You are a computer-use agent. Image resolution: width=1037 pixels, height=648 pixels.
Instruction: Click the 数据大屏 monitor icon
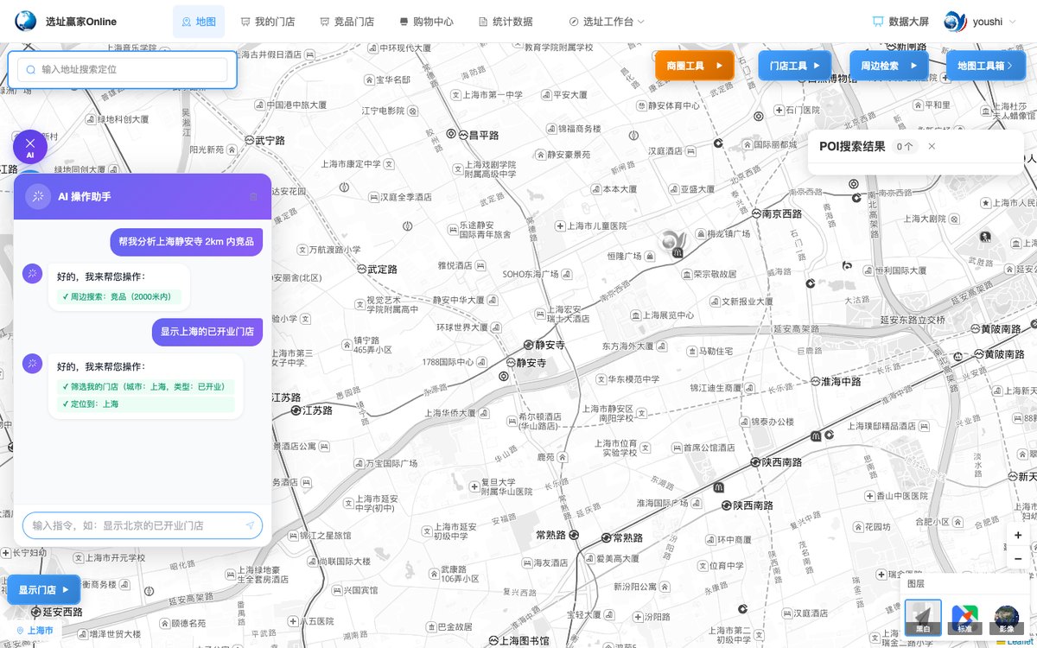point(878,22)
